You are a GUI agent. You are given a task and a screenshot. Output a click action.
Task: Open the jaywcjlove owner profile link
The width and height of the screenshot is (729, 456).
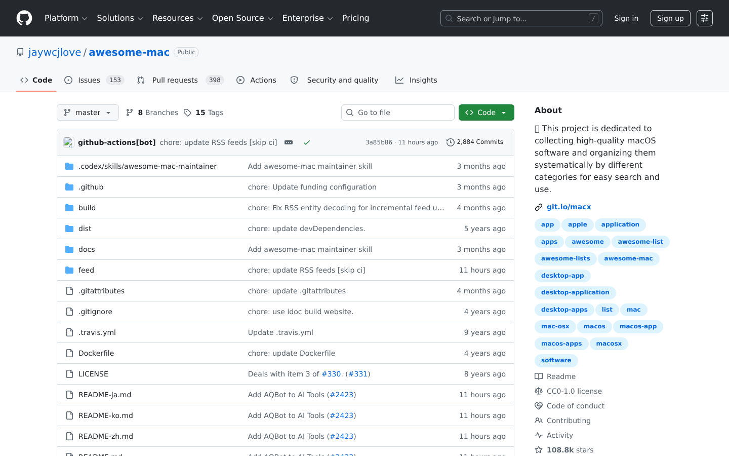[55, 52]
